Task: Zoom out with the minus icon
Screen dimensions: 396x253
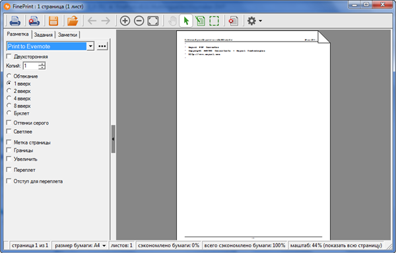Action: tap(139, 20)
